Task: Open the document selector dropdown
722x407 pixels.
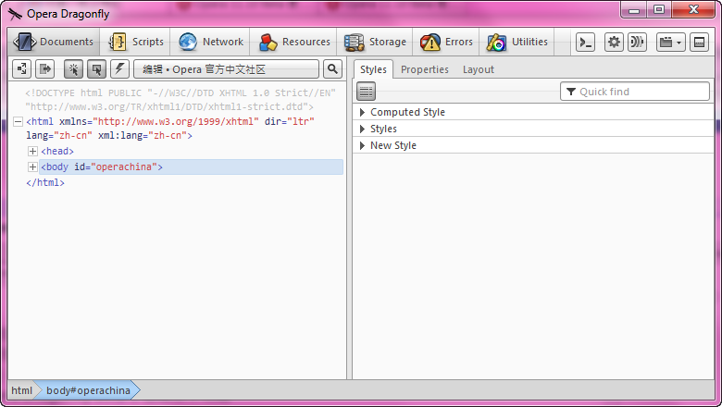Action: click(x=226, y=69)
